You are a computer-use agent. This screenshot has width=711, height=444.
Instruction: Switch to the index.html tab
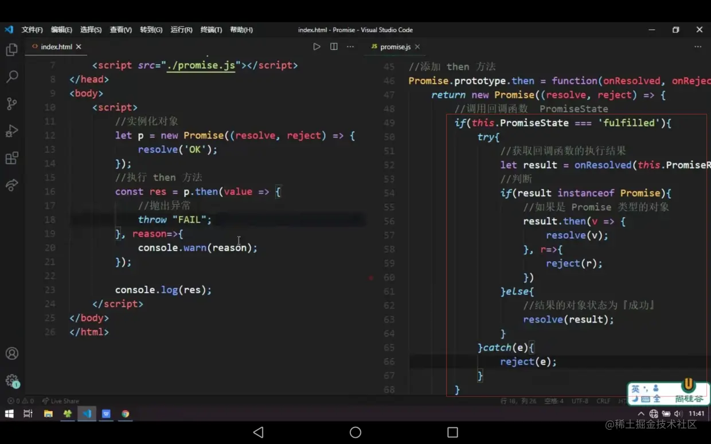[56, 47]
